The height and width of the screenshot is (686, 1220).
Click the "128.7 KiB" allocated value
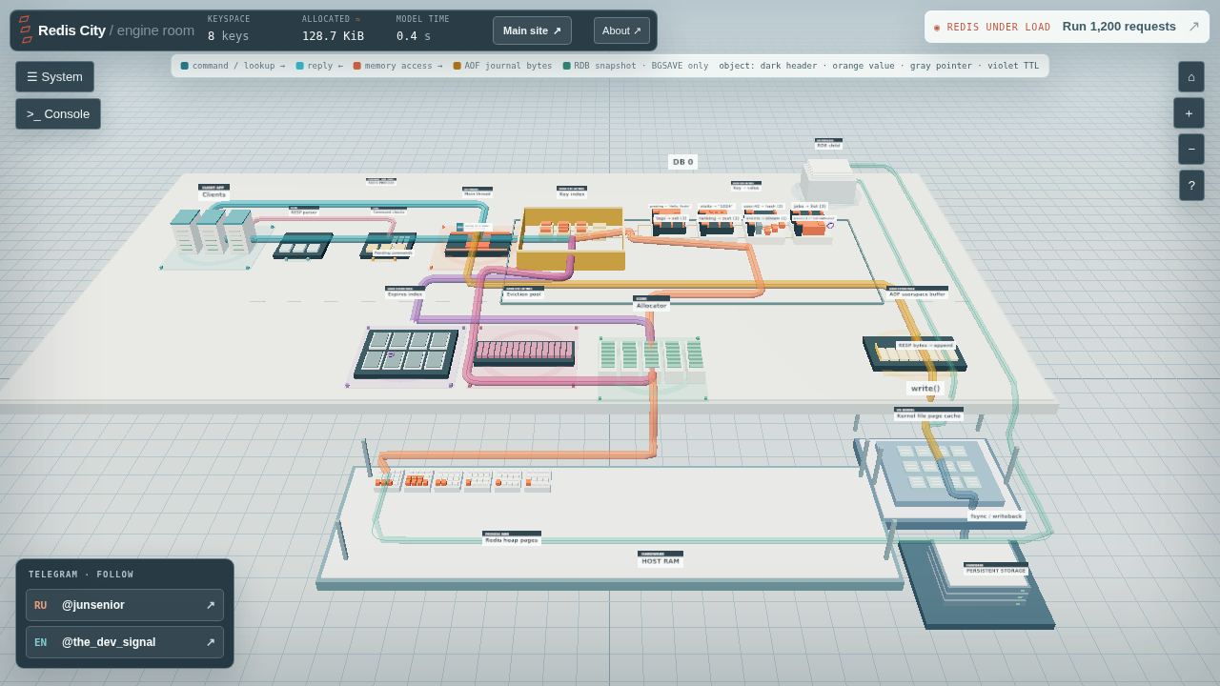[333, 36]
